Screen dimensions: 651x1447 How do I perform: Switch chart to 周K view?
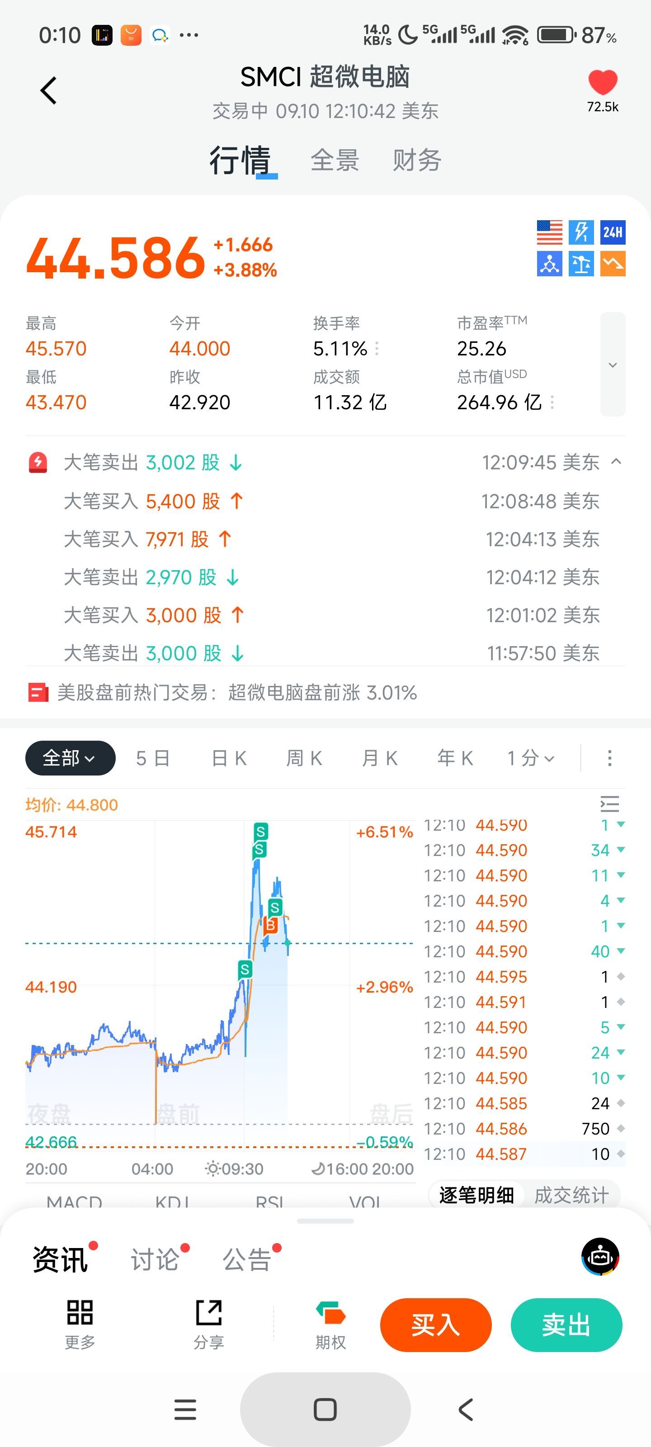[x=304, y=758]
